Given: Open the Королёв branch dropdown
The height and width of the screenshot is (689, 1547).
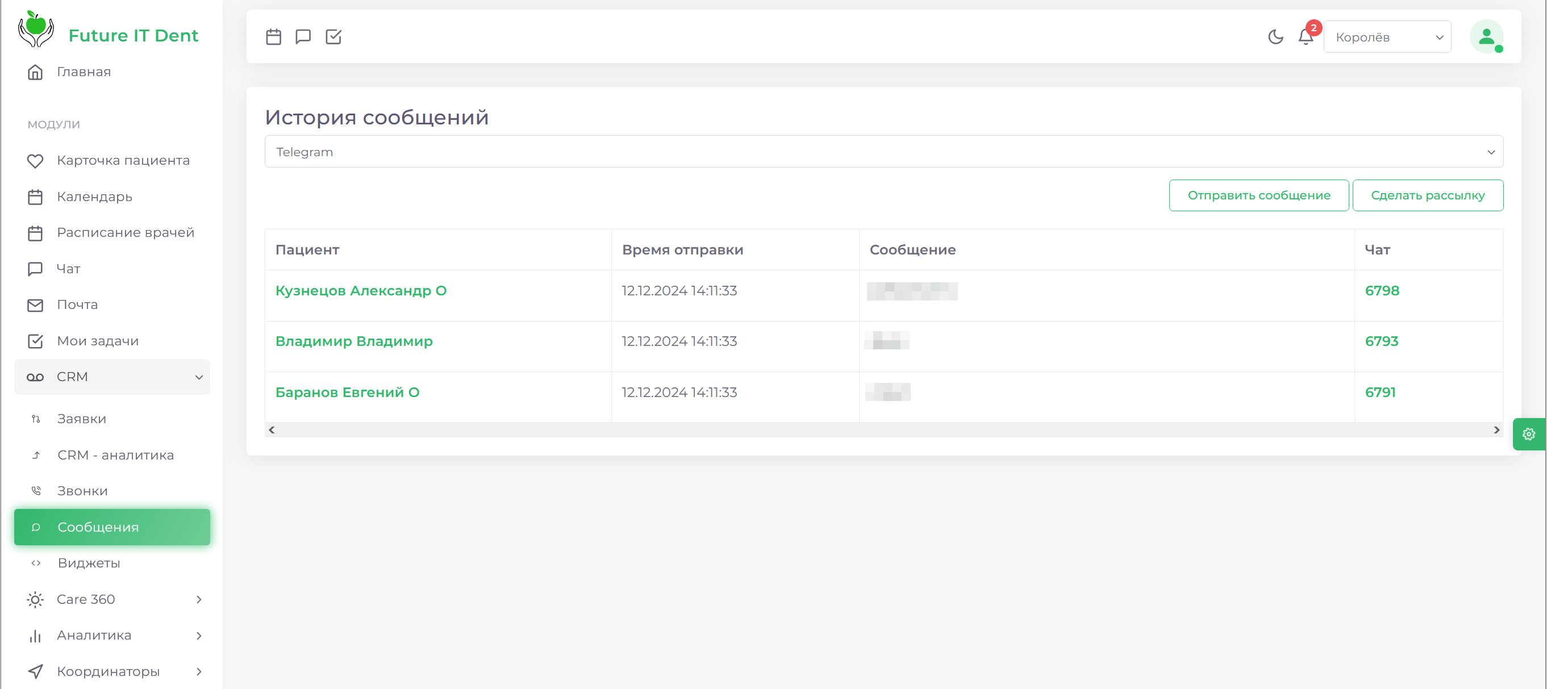Looking at the screenshot, I should tap(1387, 37).
